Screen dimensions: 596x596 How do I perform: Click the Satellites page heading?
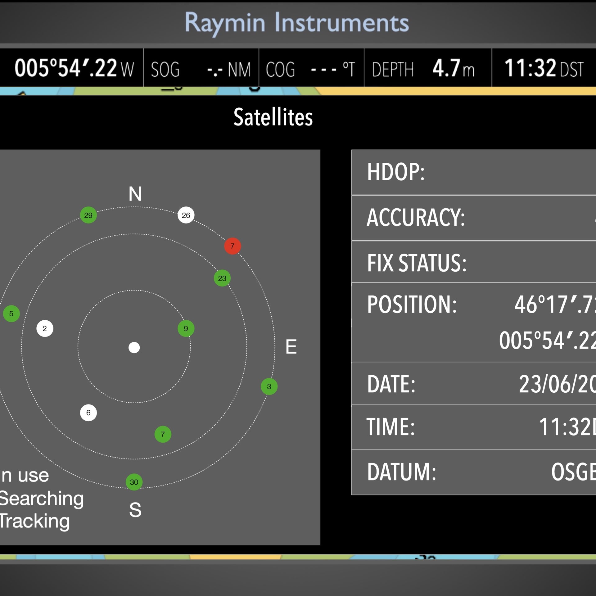[x=273, y=117]
